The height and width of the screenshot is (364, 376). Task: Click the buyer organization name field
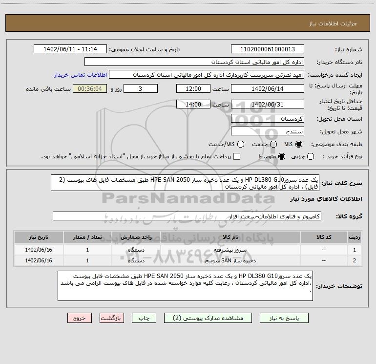click(x=194, y=62)
